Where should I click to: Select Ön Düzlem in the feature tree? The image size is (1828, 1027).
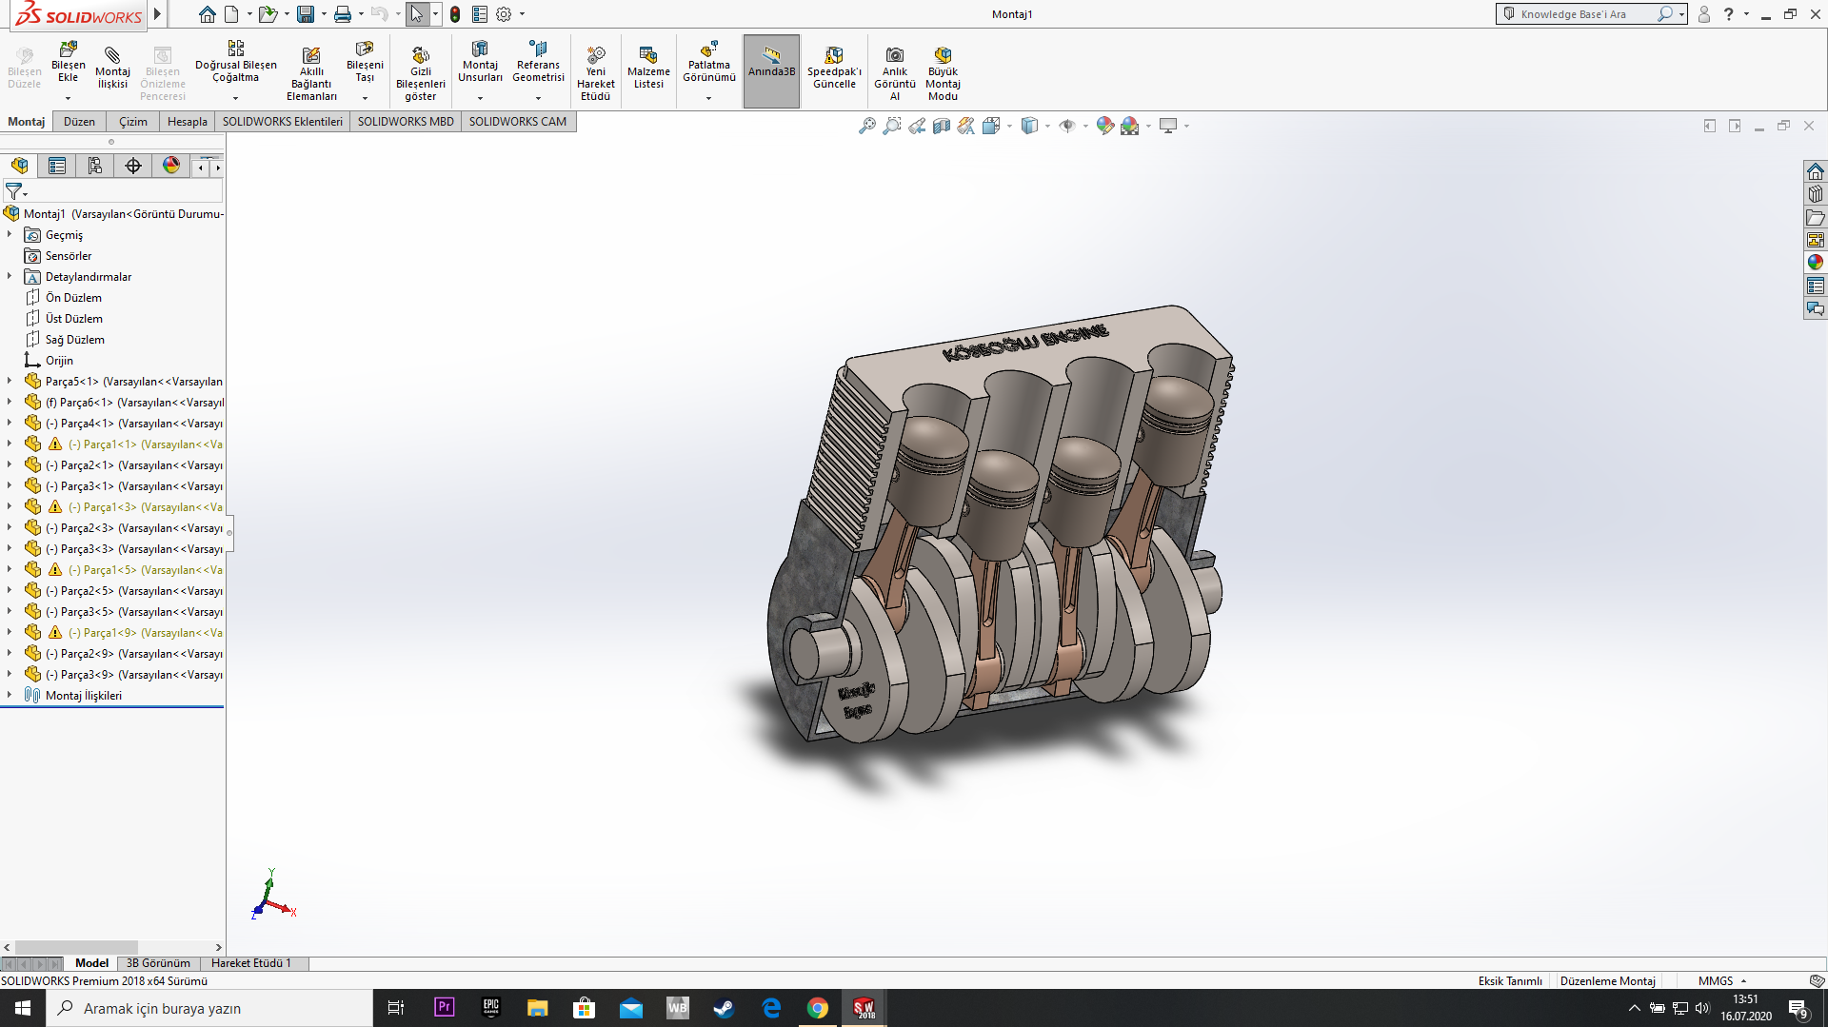[73, 298]
